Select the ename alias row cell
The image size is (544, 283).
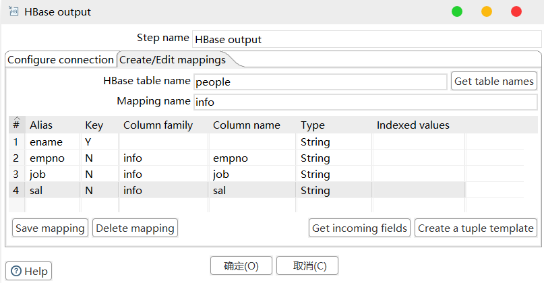point(54,142)
